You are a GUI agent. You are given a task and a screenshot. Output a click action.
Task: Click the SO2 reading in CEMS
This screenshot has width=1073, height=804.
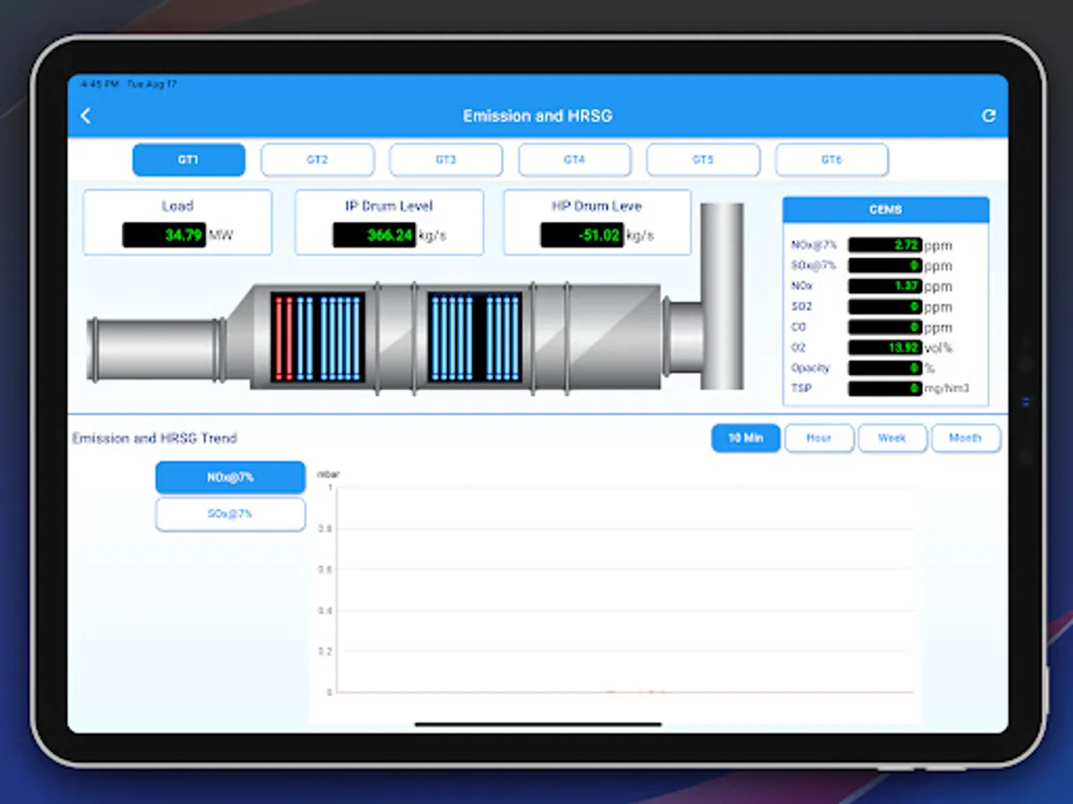tap(885, 306)
